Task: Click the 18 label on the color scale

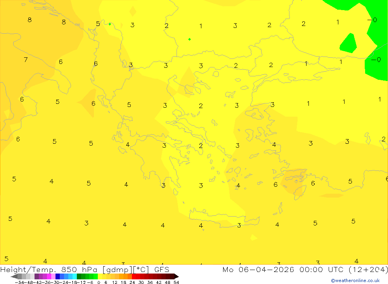Action: pos(123,282)
